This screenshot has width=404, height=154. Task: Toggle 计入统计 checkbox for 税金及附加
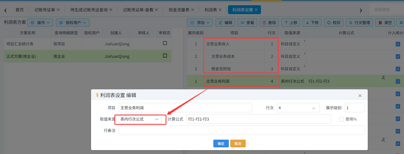[x=398, y=69]
